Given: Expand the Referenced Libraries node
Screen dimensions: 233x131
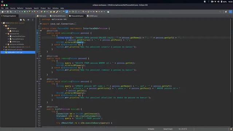Looking at the screenshot, I should pyautogui.click(x=4, y=49).
